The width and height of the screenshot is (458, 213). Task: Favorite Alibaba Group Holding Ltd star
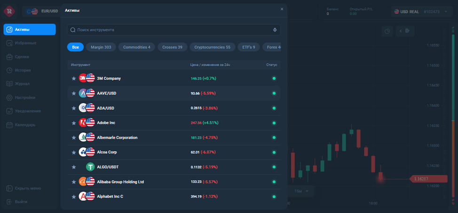pos(74,182)
